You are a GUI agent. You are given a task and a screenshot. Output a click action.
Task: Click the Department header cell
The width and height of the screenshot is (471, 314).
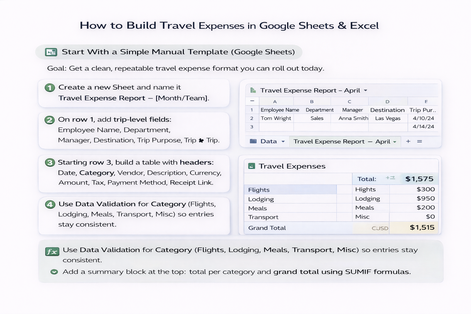click(320, 110)
